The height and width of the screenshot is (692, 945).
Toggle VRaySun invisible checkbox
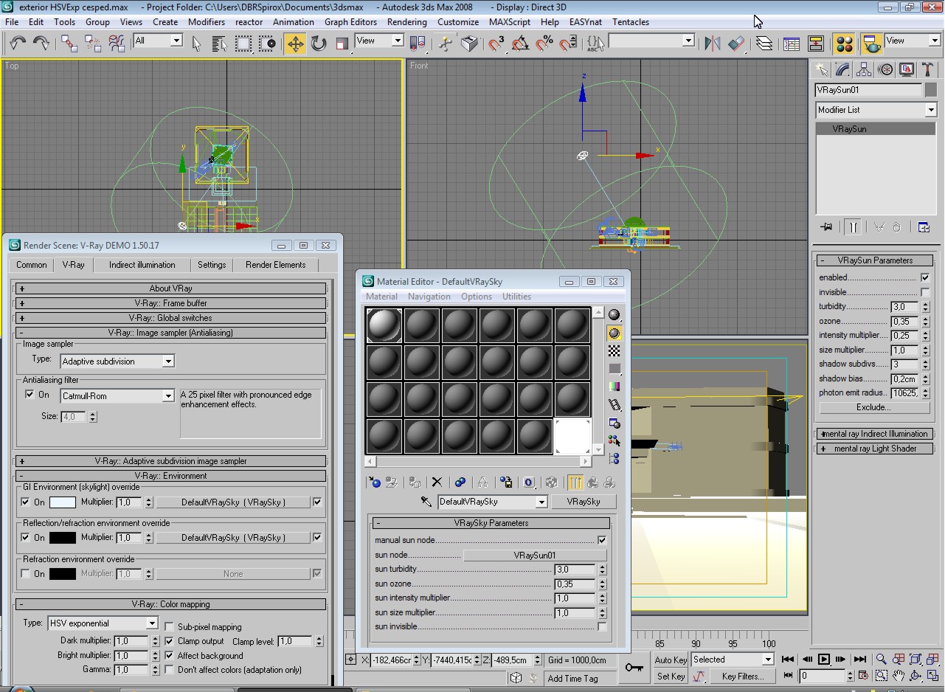coord(925,292)
